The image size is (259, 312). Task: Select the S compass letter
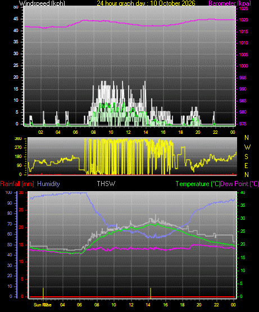[x=246, y=157]
